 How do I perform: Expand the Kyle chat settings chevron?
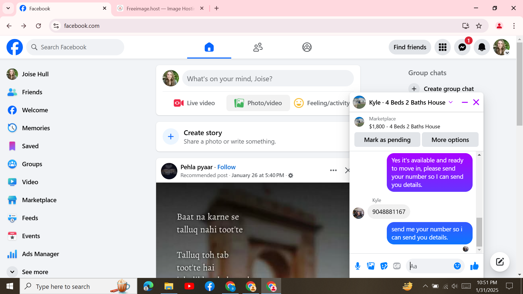pyautogui.click(x=451, y=102)
